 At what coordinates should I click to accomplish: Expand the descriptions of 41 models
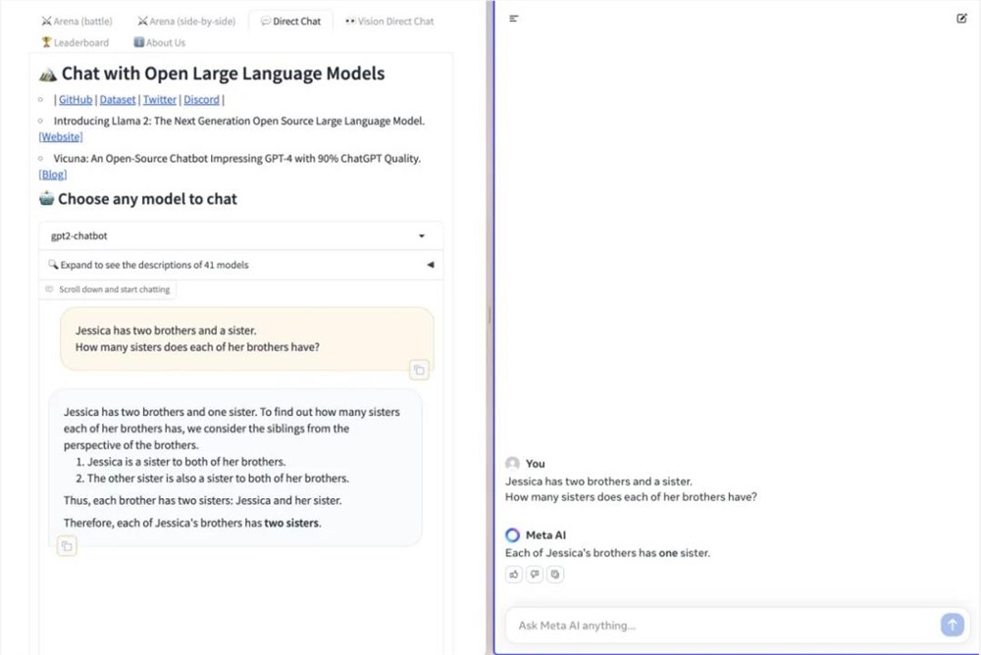pos(240,265)
